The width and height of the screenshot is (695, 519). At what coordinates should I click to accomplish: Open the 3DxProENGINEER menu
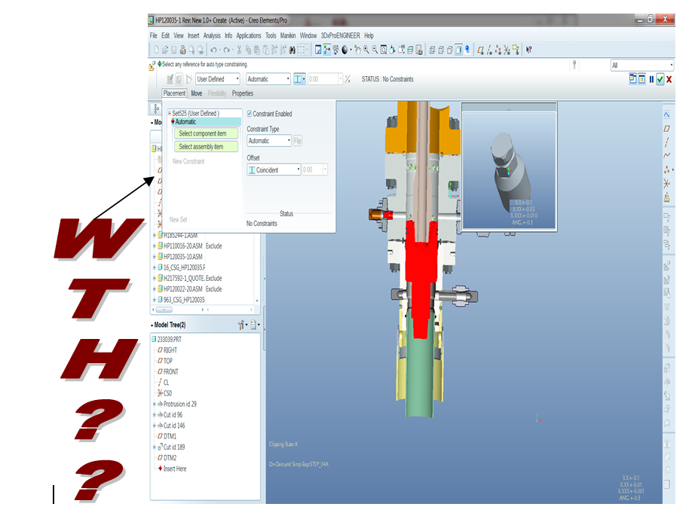tap(341, 36)
